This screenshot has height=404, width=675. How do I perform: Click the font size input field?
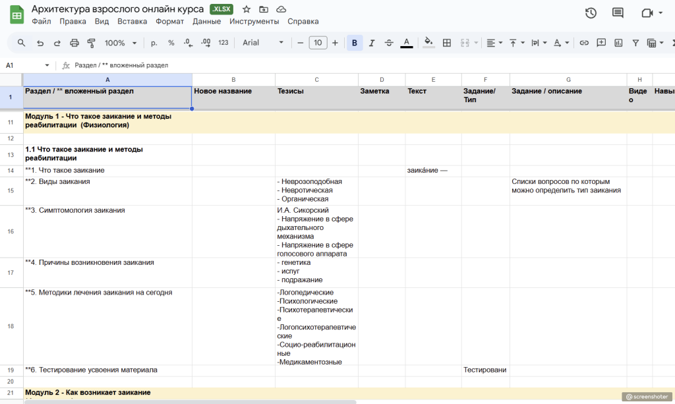click(318, 43)
